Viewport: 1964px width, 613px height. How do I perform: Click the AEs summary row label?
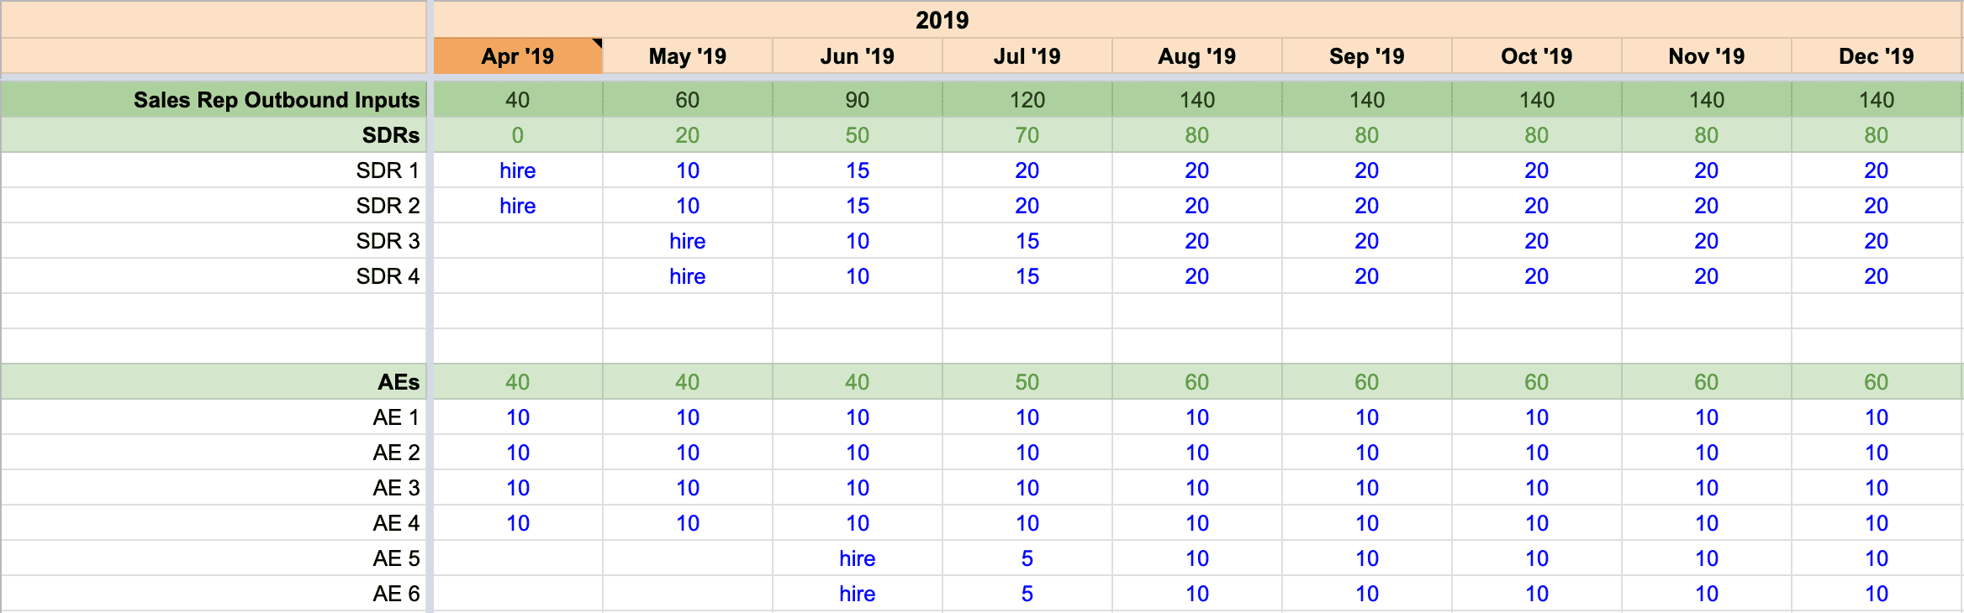[398, 382]
